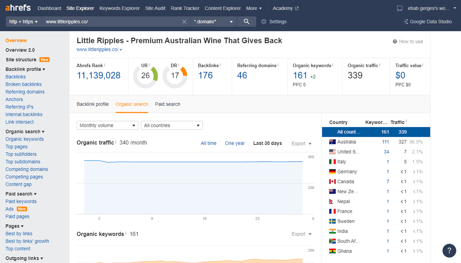461x263 pixels.
Task: Open the help question mark bubble
Action: tap(449, 250)
